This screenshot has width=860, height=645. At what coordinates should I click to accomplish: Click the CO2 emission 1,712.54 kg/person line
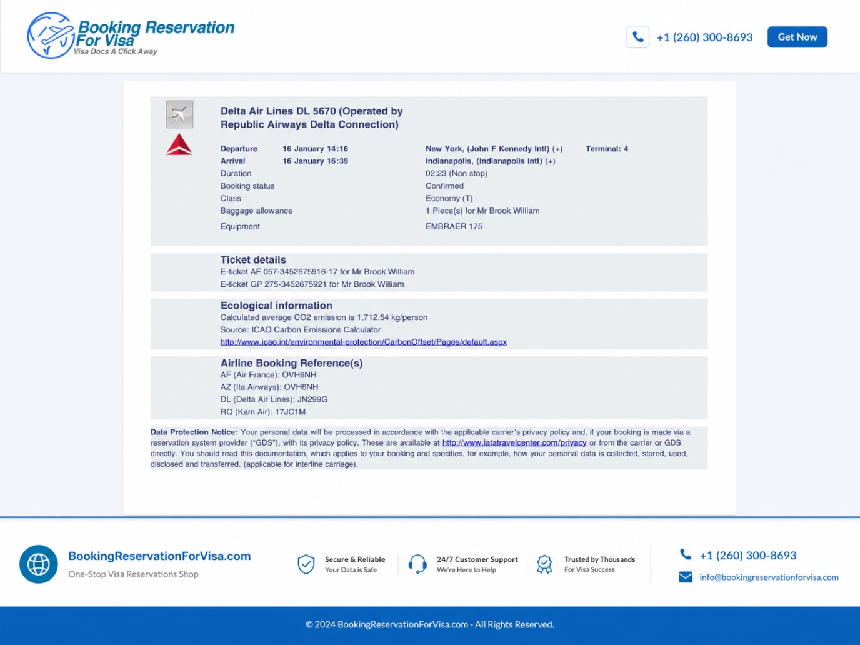pyautogui.click(x=324, y=317)
